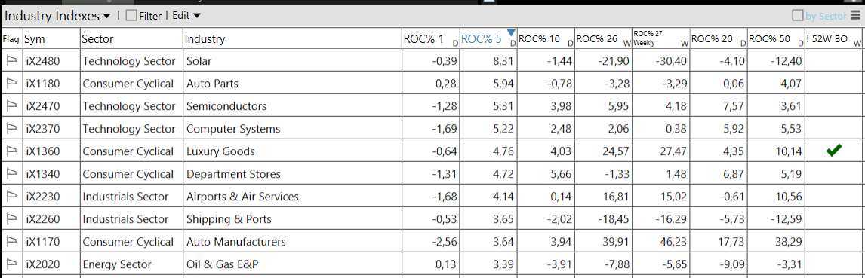The width and height of the screenshot is (865, 278).
Task: Tick the by Sector checkbox
Action: coord(797,16)
